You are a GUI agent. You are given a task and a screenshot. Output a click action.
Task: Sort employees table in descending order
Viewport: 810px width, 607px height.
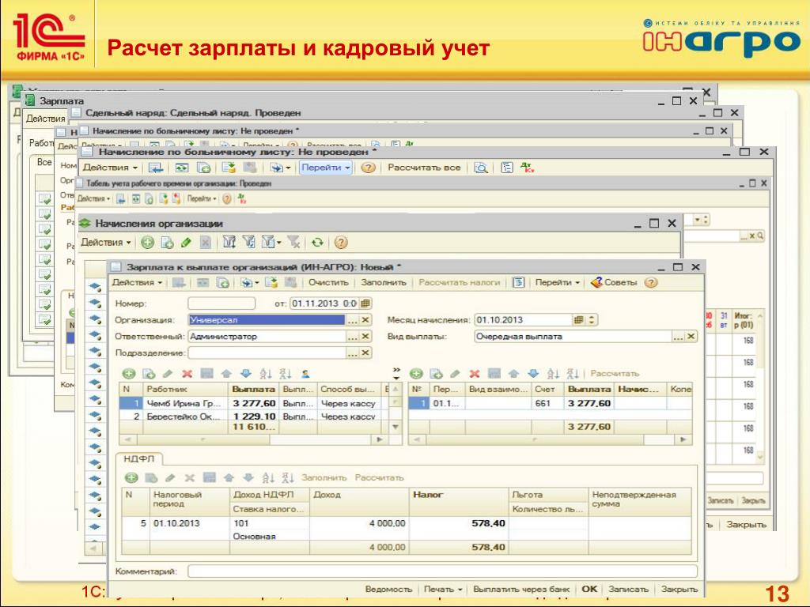[285, 374]
